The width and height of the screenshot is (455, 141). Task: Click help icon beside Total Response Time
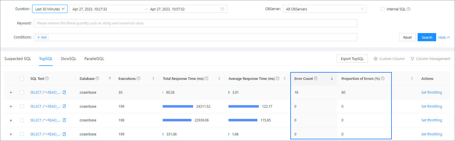point(207,78)
